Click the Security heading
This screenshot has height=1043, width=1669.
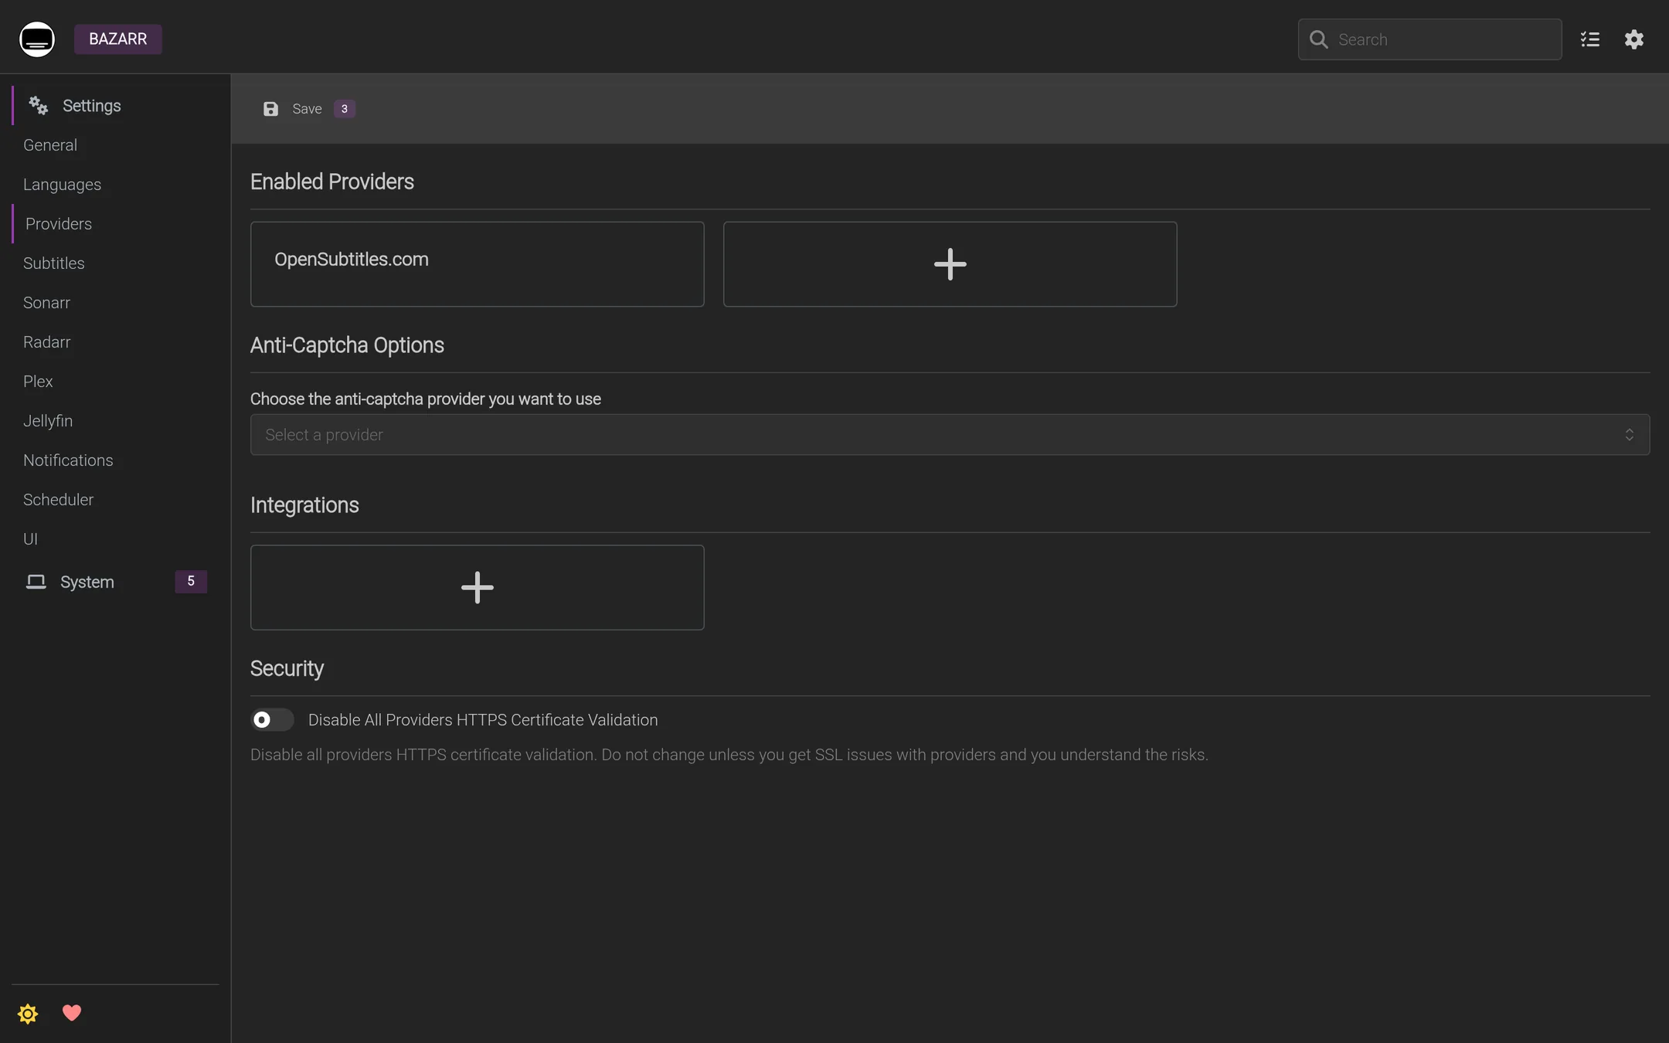[x=287, y=669]
